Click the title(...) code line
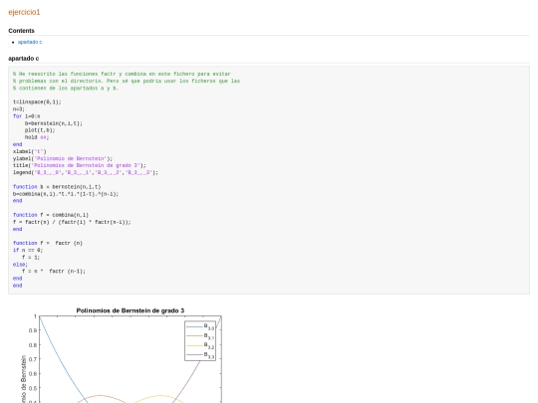Screen dimensions: 538x403 (x=80, y=165)
